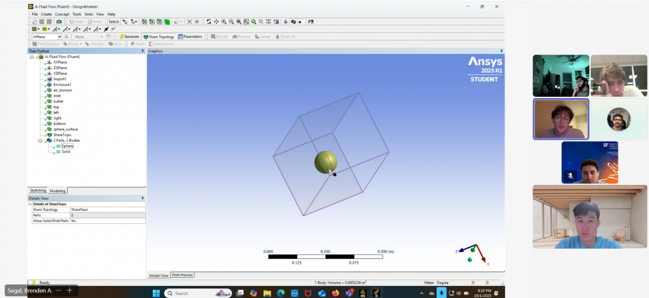Switch to the Sketching tab
649x298 pixels.
click(39, 190)
